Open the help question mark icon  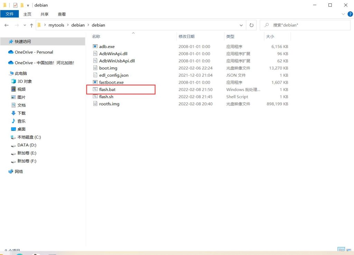click(x=350, y=14)
